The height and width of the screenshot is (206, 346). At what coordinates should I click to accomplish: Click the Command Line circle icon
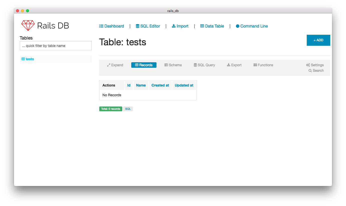237,26
